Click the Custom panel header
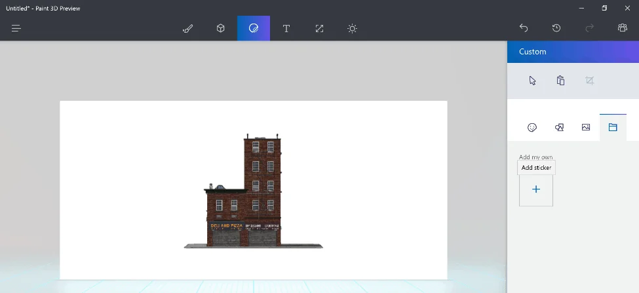The height and width of the screenshot is (293, 639). point(573,52)
